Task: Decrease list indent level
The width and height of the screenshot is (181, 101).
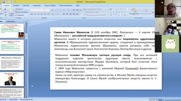Action: coord(74,10)
